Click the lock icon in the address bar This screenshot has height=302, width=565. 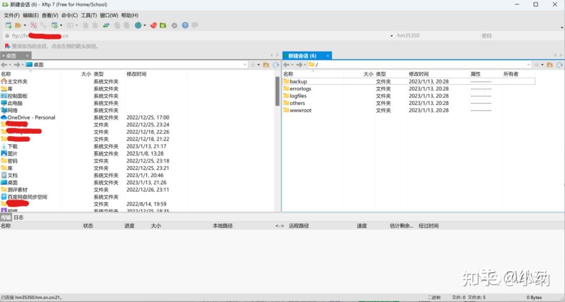point(7,36)
